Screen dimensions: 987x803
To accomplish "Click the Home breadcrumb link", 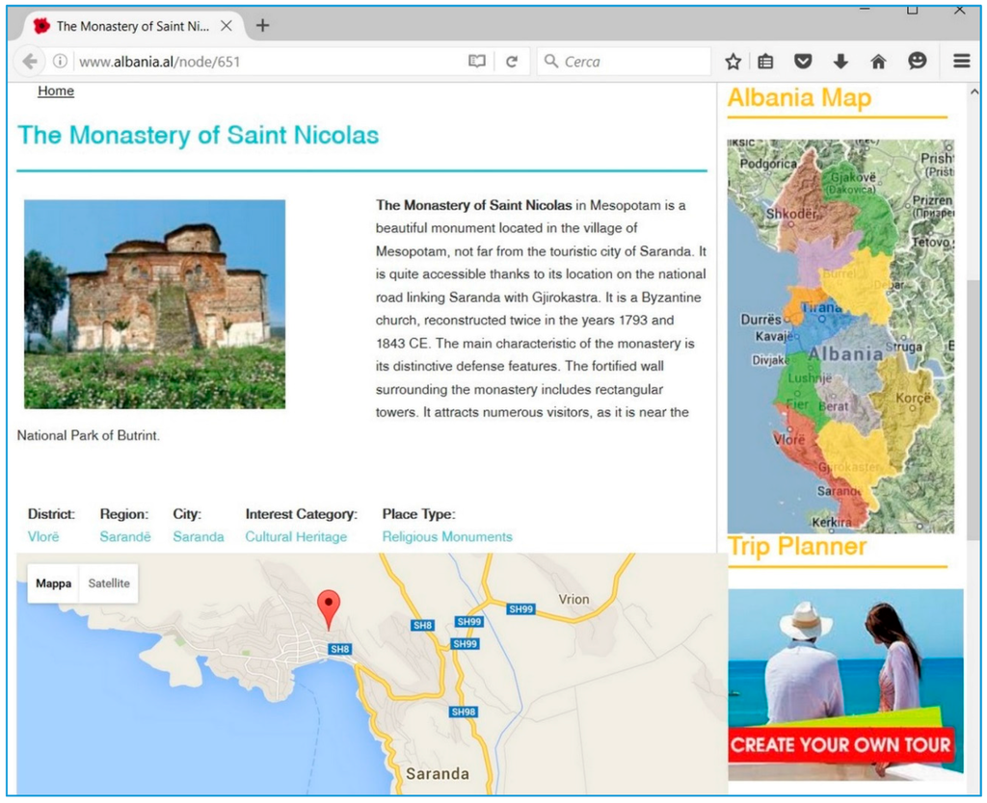I will (56, 91).
